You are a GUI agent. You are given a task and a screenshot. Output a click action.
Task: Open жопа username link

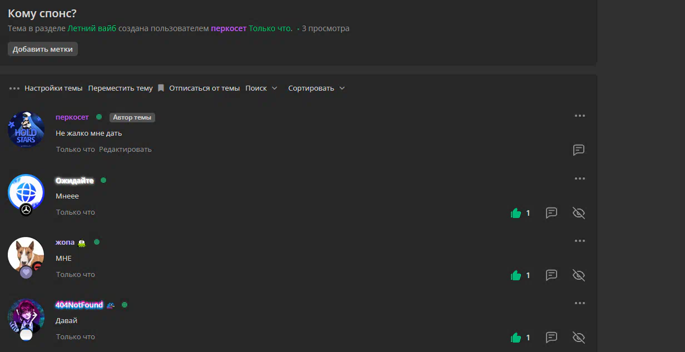pyautogui.click(x=65, y=242)
